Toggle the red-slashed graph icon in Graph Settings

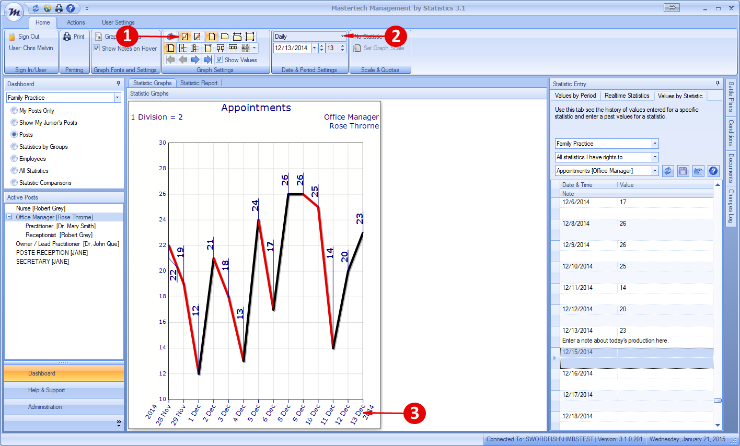[197, 37]
